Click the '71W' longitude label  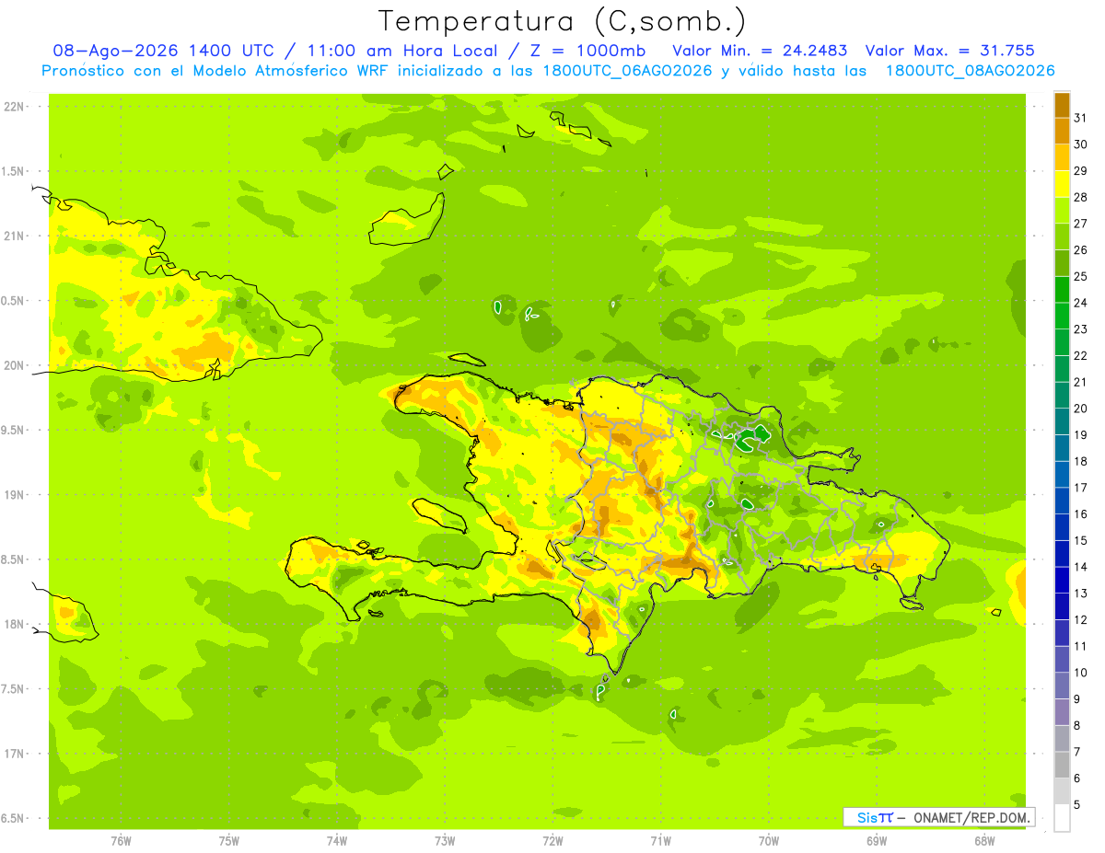click(660, 841)
